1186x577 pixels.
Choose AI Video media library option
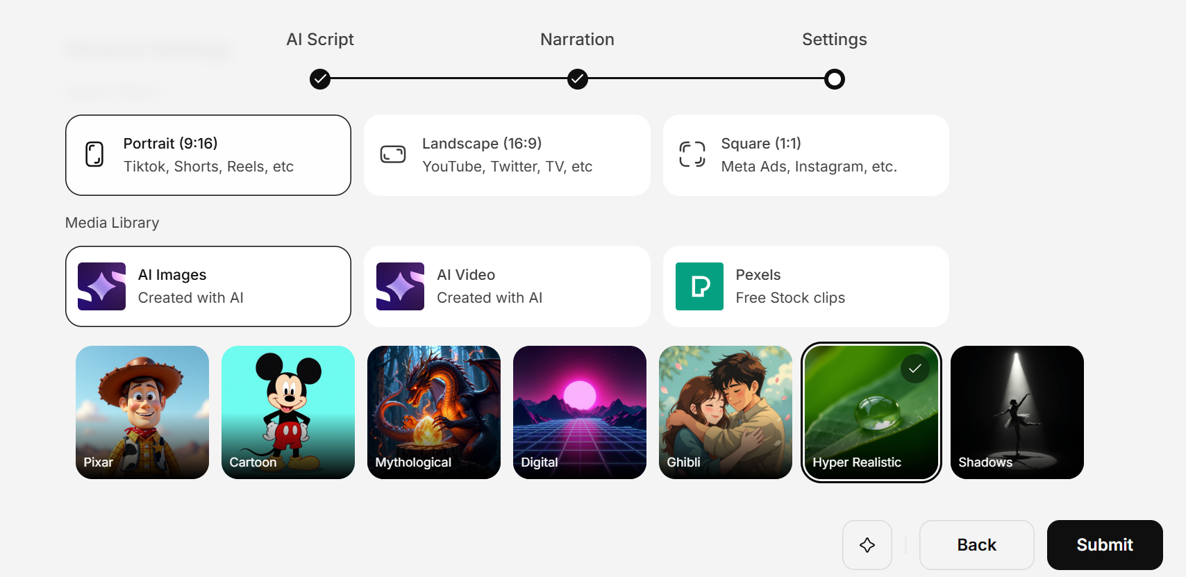pyautogui.click(x=507, y=286)
